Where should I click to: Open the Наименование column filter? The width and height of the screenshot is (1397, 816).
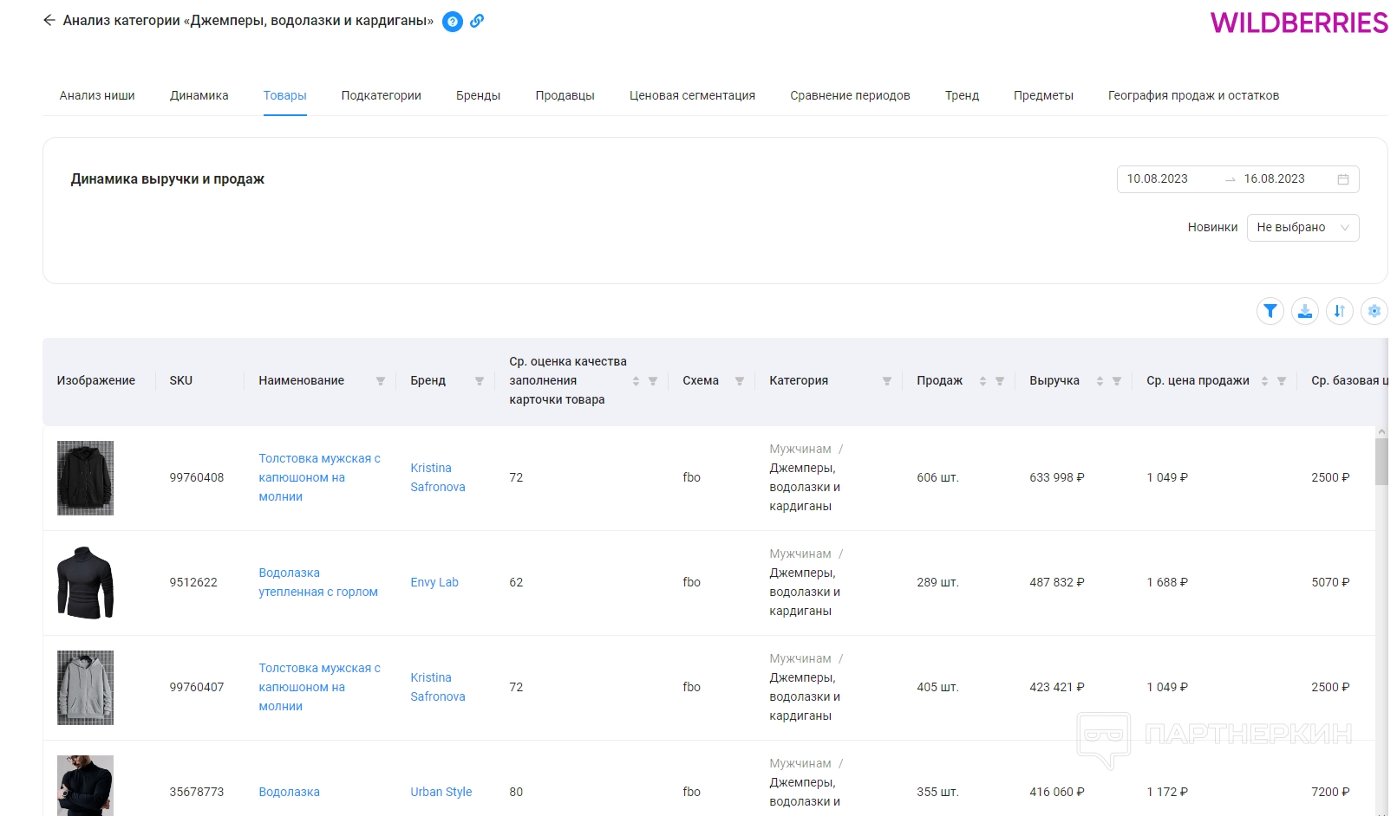[380, 381]
